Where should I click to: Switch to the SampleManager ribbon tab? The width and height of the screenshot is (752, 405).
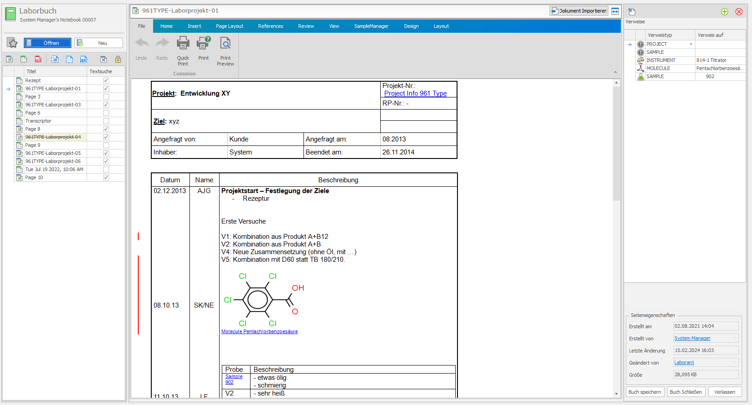click(371, 26)
